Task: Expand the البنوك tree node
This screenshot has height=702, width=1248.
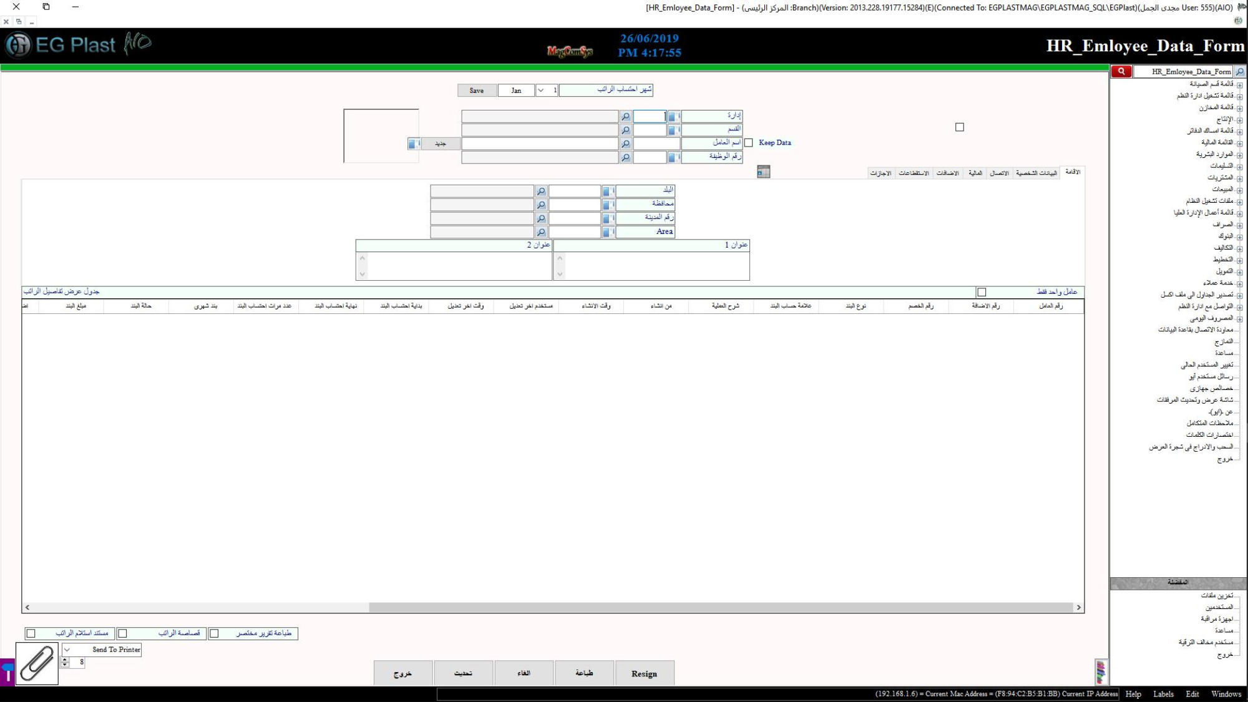Action: (1239, 237)
